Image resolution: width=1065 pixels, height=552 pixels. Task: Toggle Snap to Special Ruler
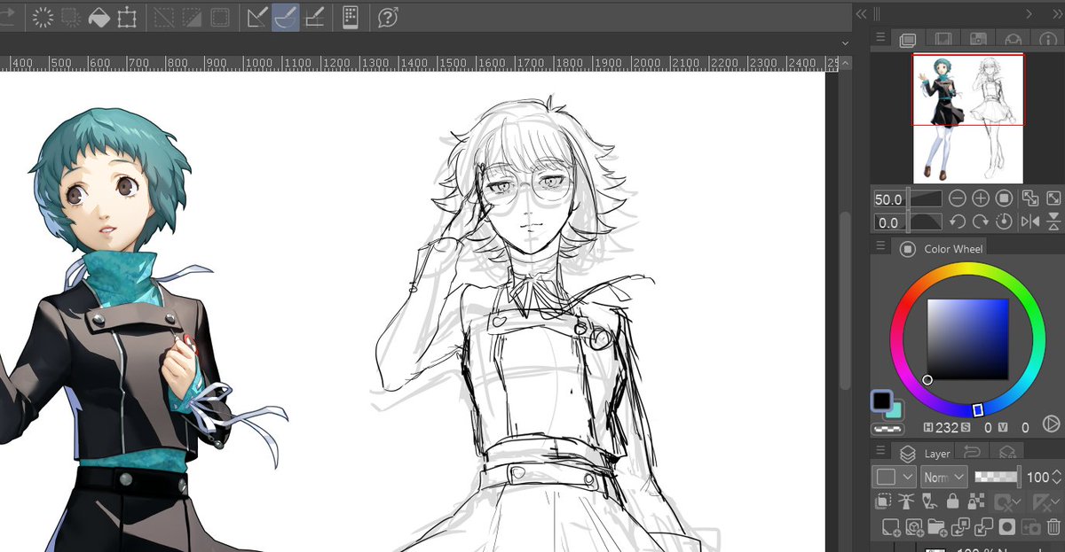tap(286, 17)
